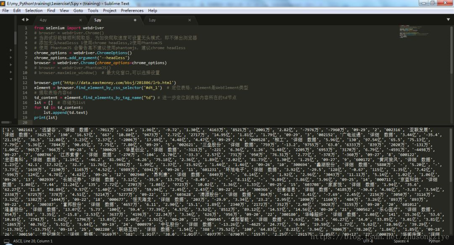Click '002161' in the output panel
The image size is (454, 245).
[x=26, y=130]
